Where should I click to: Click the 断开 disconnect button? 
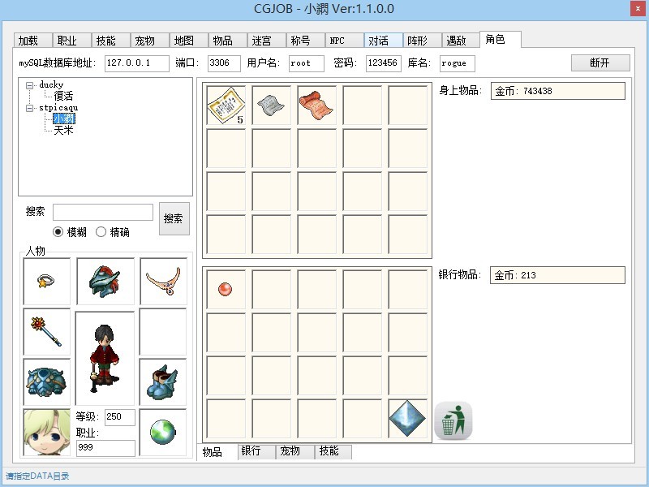click(600, 63)
